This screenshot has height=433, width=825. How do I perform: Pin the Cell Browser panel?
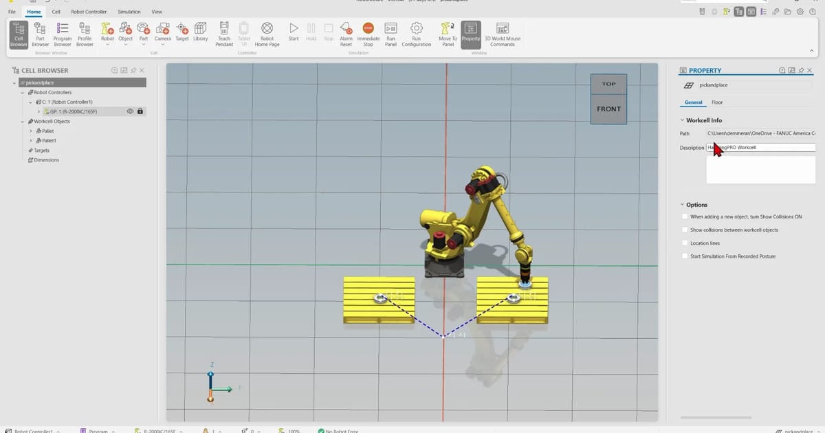point(133,70)
